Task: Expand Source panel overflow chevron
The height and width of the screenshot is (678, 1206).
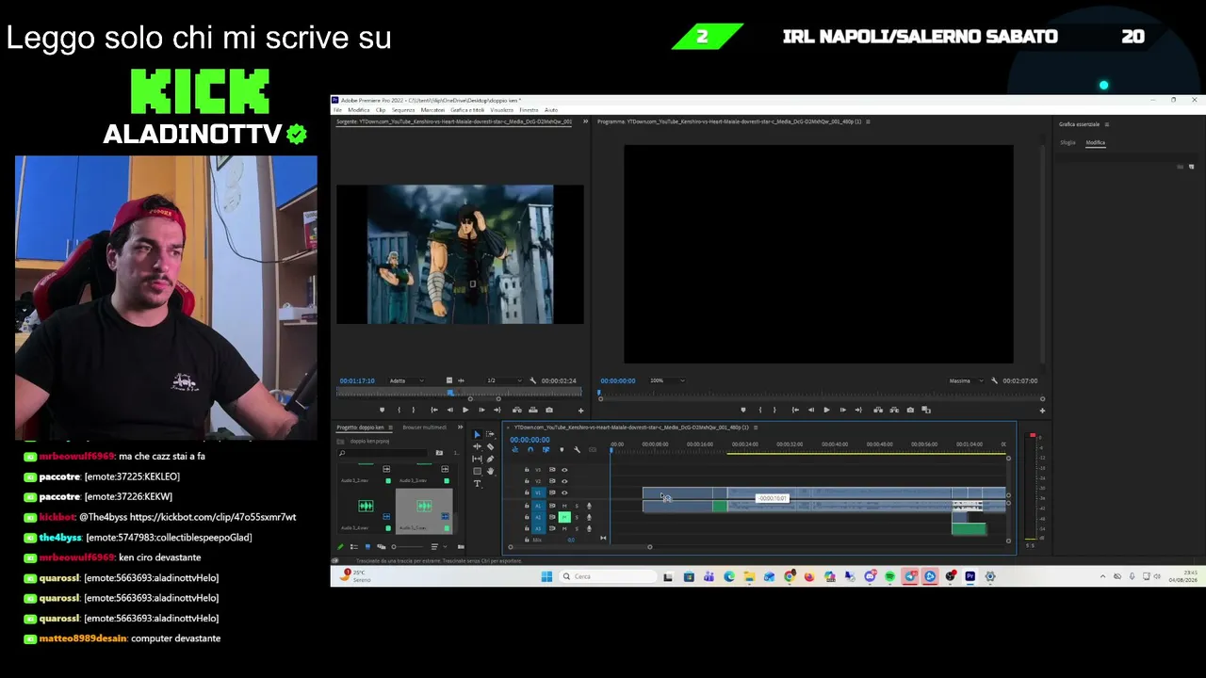Action: coord(585,121)
